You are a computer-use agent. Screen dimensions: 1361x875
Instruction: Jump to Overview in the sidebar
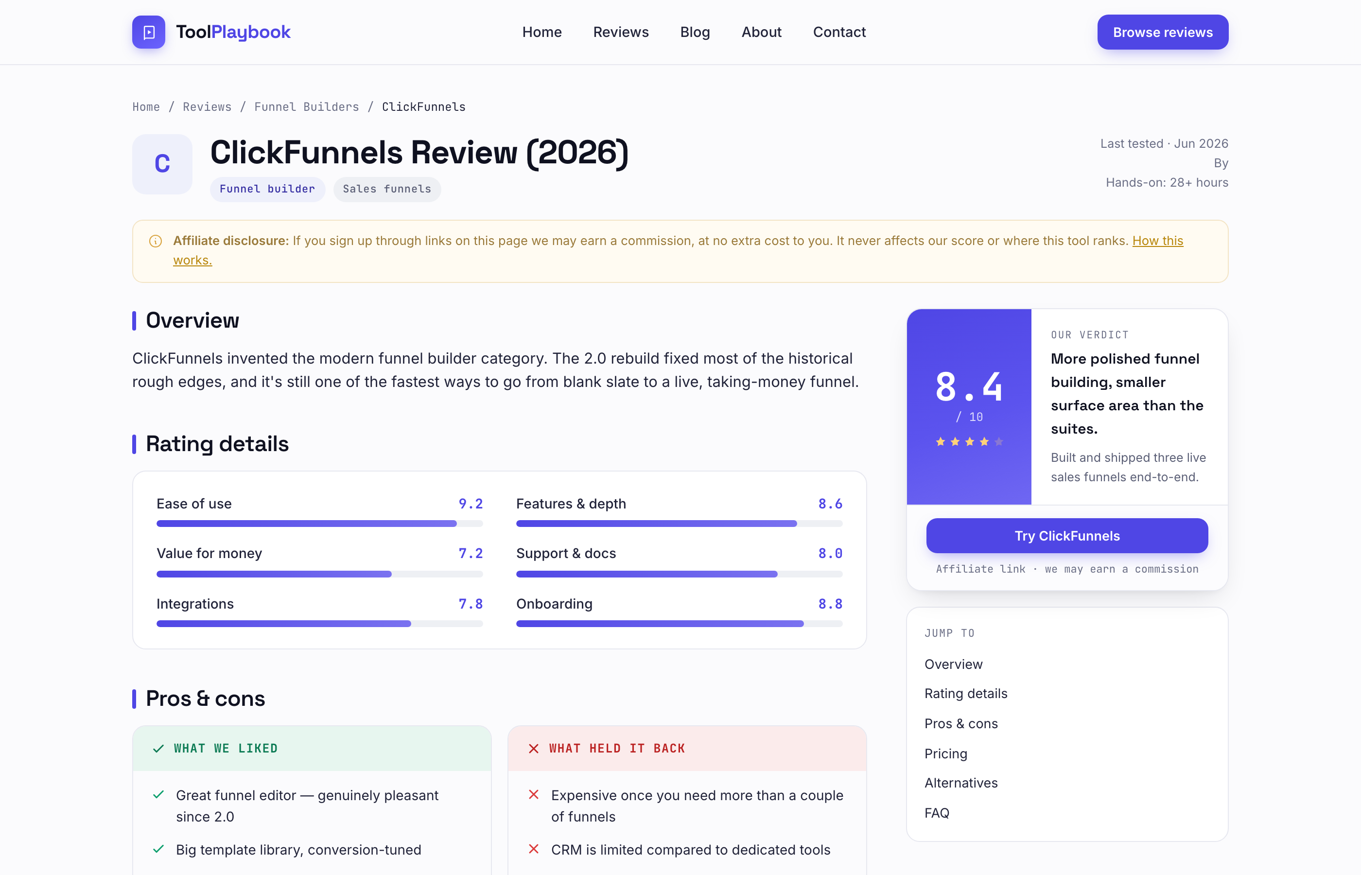point(953,664)
